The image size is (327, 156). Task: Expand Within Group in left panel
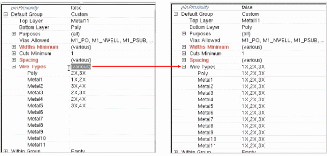point(5,151)
